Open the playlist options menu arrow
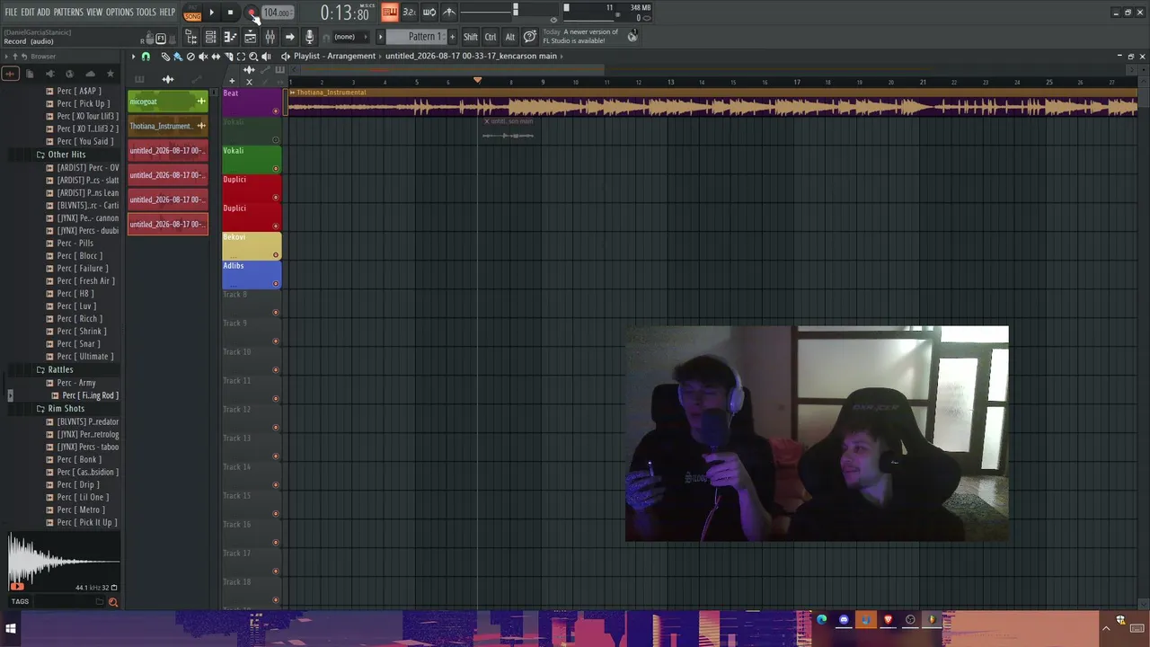 click(x=133, y=57)
